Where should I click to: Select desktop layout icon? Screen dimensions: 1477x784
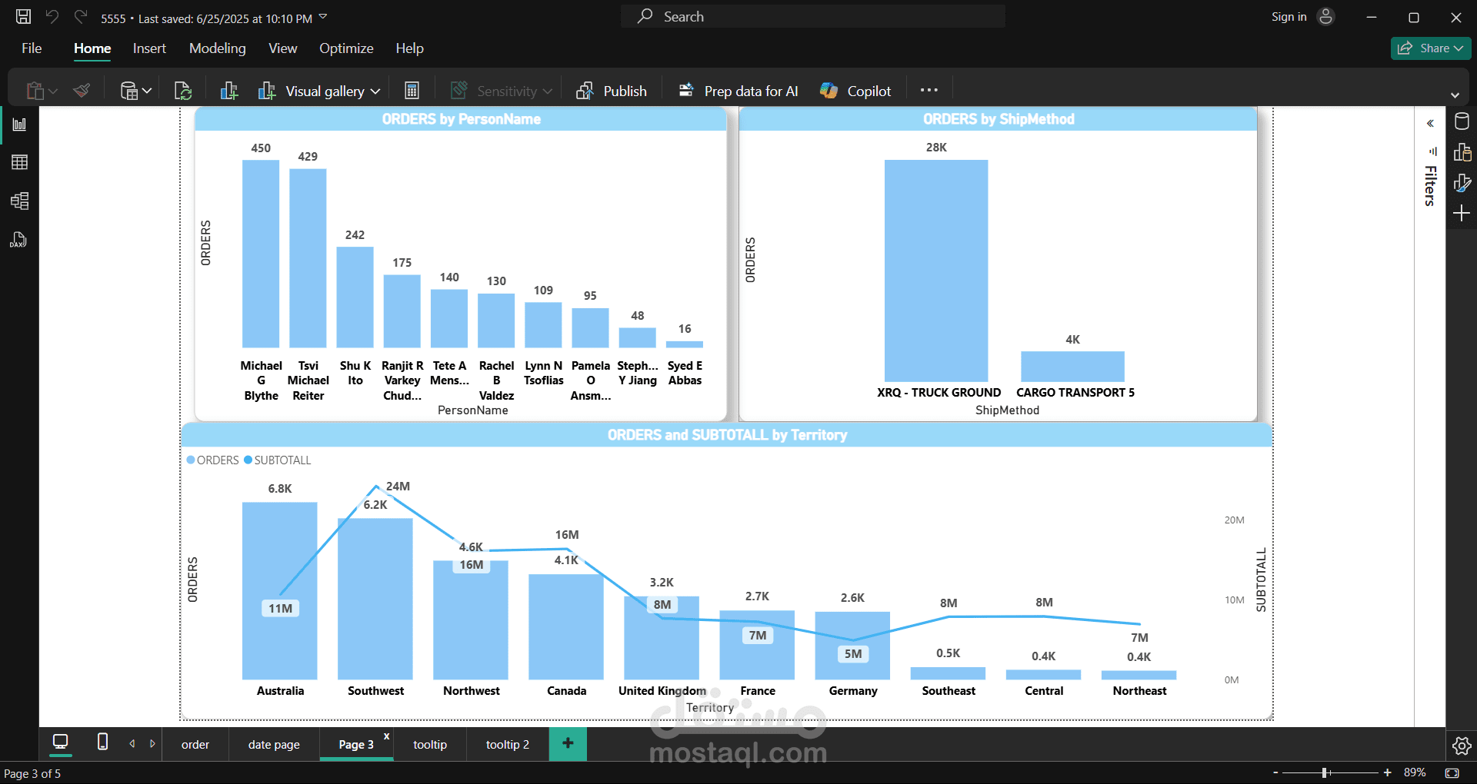click(x=60, y=742)
